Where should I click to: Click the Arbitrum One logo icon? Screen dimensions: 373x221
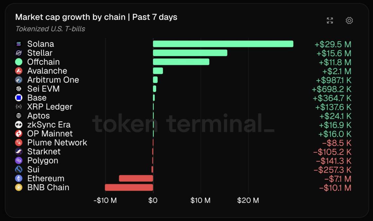[19, 80]
